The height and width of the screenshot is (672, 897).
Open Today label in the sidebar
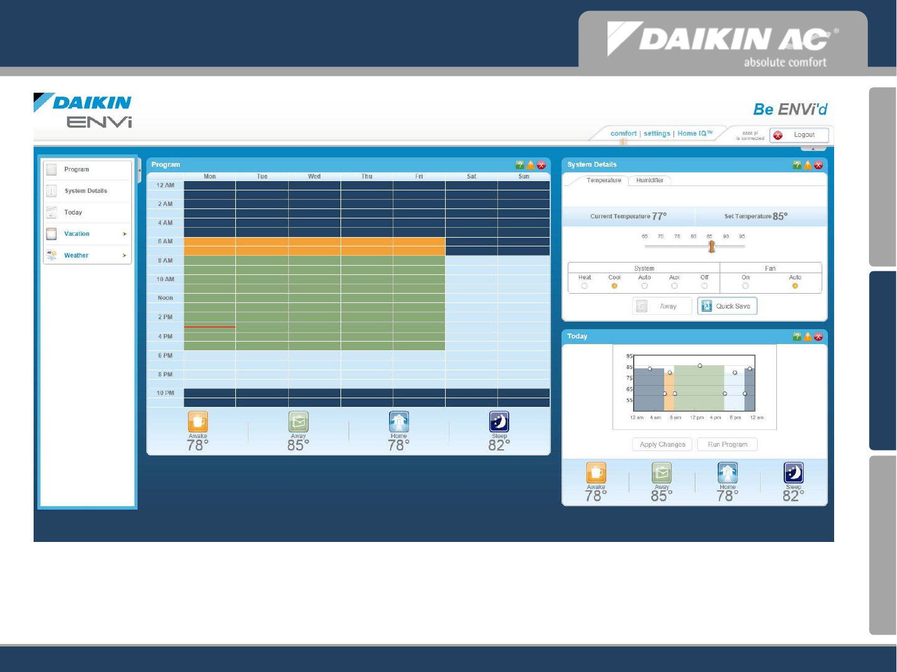[x=73, y=213]
